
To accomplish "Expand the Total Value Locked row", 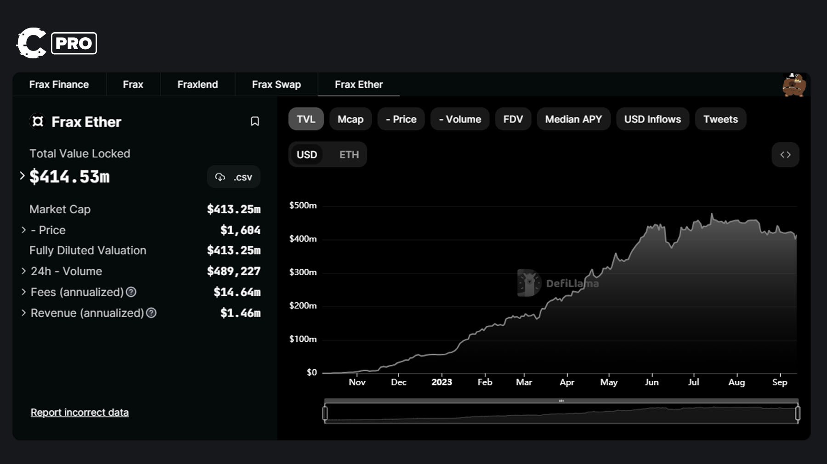I will pos(21,175).
